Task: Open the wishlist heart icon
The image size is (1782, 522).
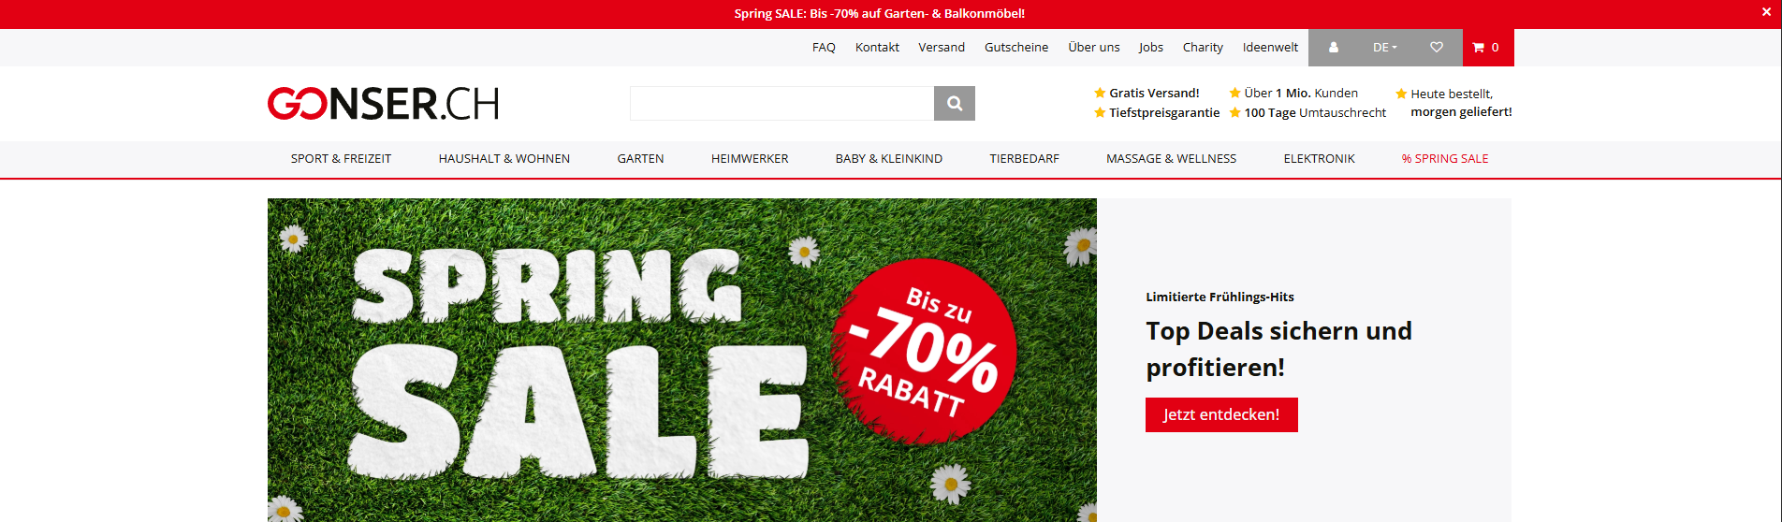Action: [1437, 48]
